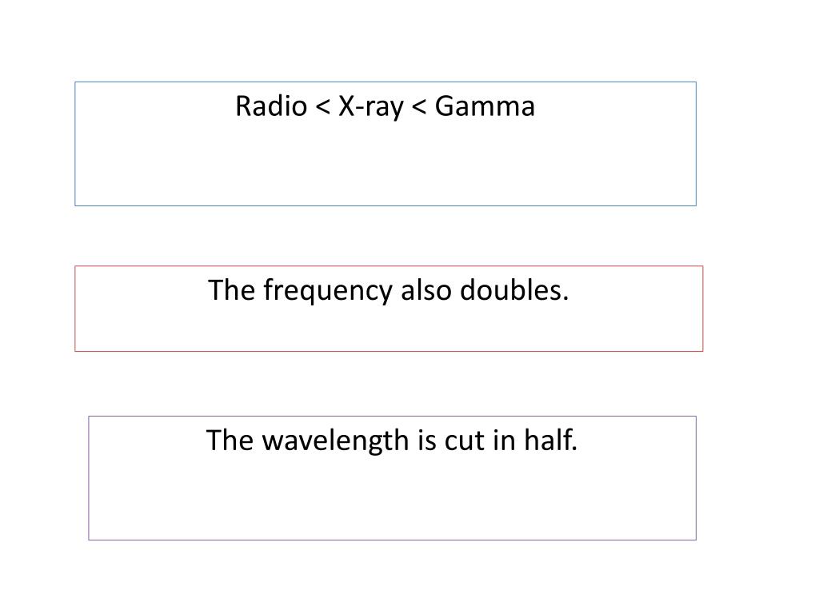Click the word 'The' in the wavelength sentence
Image resolution: width=819 pixels, height=614 pixels.
(229, 441)
